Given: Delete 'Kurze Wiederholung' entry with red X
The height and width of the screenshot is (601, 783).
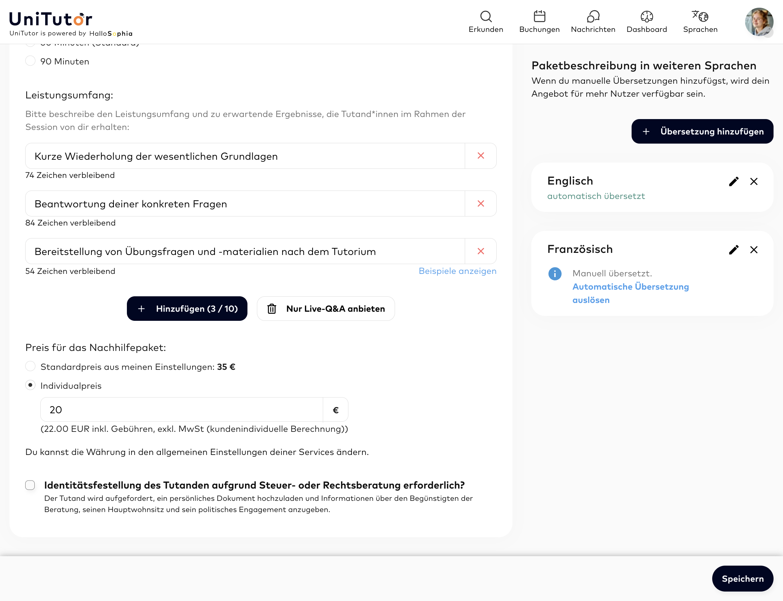Looking at the screenshot, I should pyautogui.click(x=481, y=156).
